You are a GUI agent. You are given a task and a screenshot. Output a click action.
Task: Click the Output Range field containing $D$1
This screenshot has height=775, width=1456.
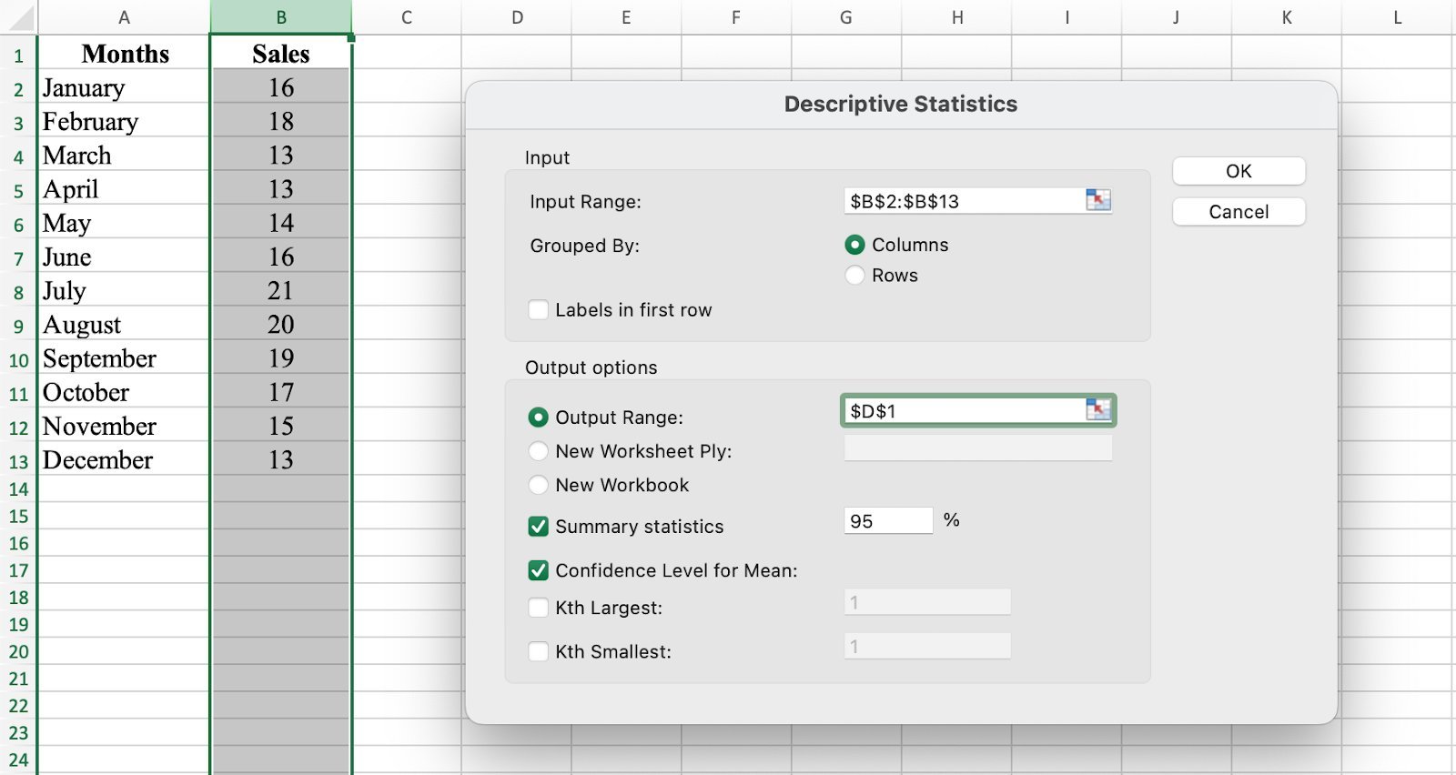coord(963,411)
